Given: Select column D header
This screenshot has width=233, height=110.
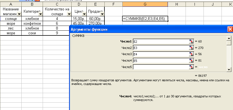Looking at the screenshot, I should (79, 4).
